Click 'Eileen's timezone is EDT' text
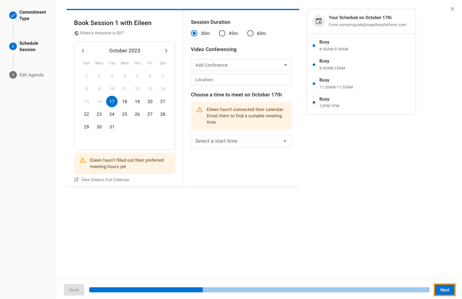This screenshot has width=462, height=299. tap(102, 33)
